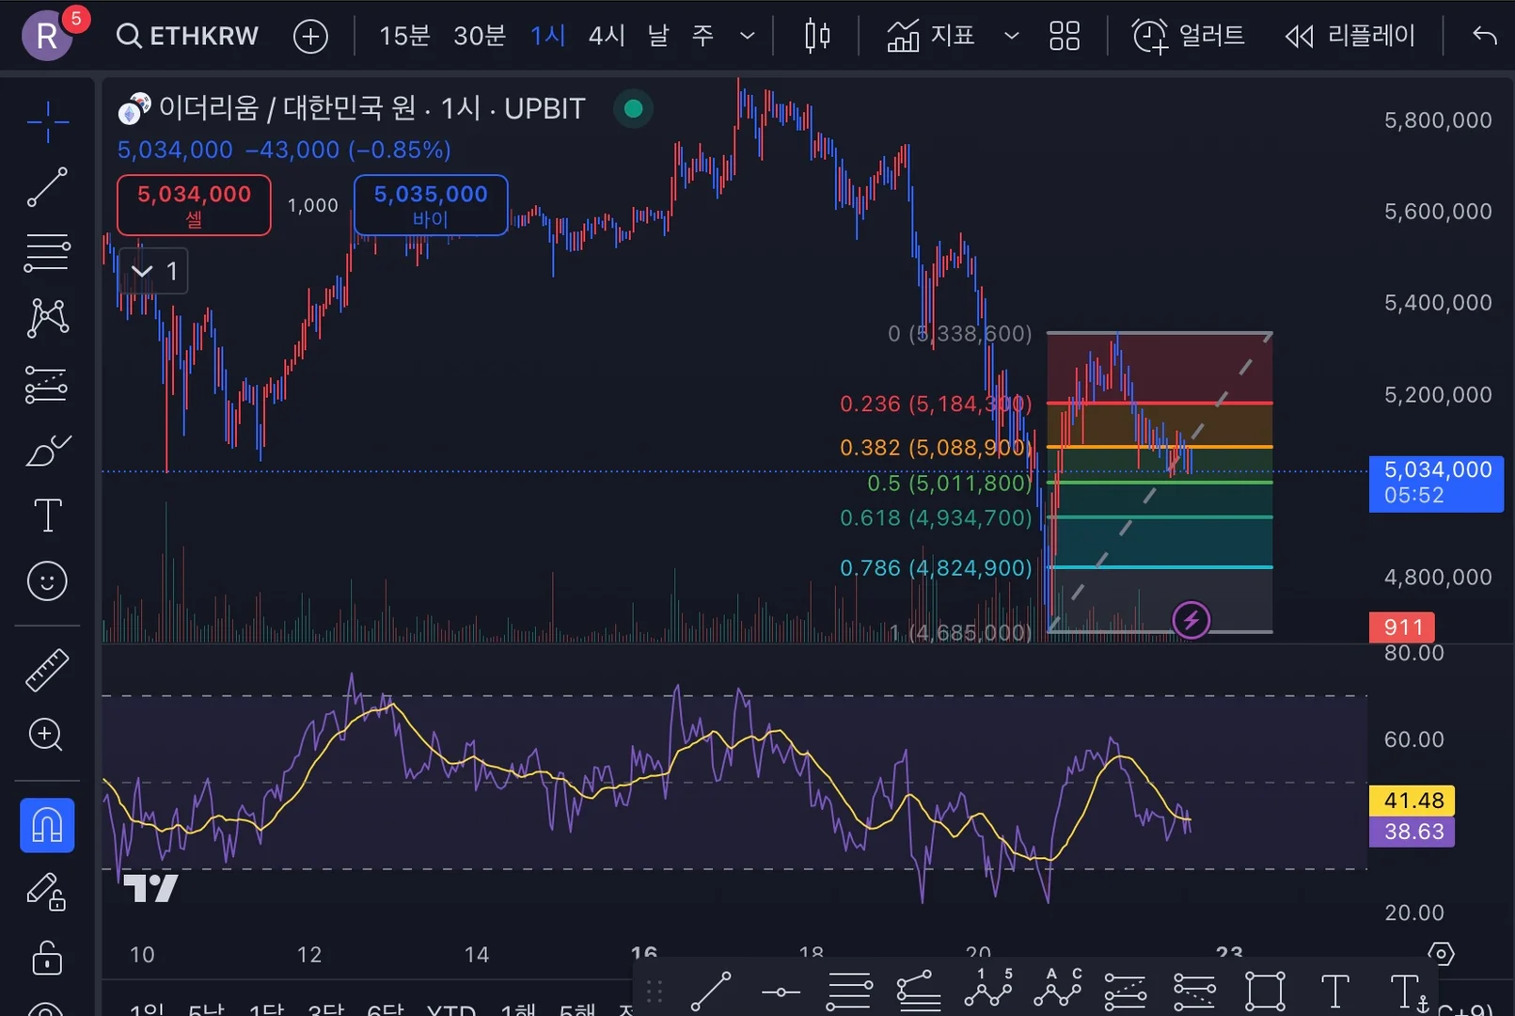Select the text annotation tool
Screen dimensions: 1515x1016
(x=47, y=516)
